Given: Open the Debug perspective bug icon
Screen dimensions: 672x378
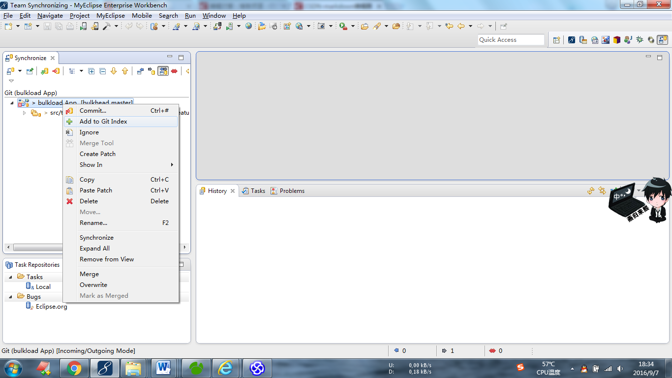Looking at the screenshot, I should (x=640, y=40).
